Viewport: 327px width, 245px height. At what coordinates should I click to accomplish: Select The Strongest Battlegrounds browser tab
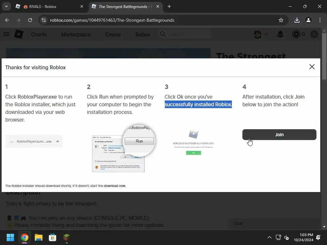(x=125, y=7)
